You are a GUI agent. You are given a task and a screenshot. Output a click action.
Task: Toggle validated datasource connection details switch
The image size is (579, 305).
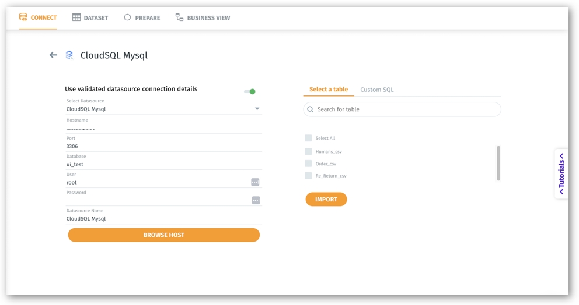[250, 91]
